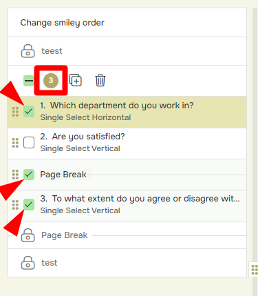Select the 'Change smiley order' row
This screenshot has width=258, height=296.
tap(127, 23)
